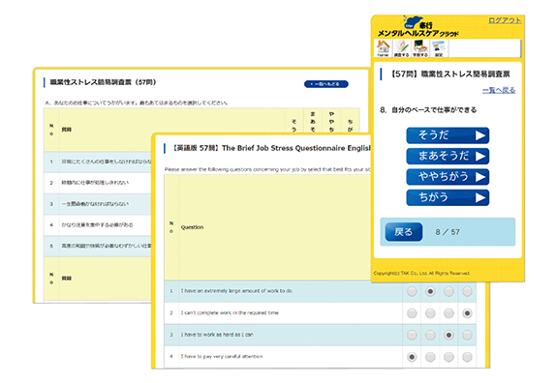Click question text '自分のペースで仕事ができる'
557x383 pixels.
(x=434, y=110)
